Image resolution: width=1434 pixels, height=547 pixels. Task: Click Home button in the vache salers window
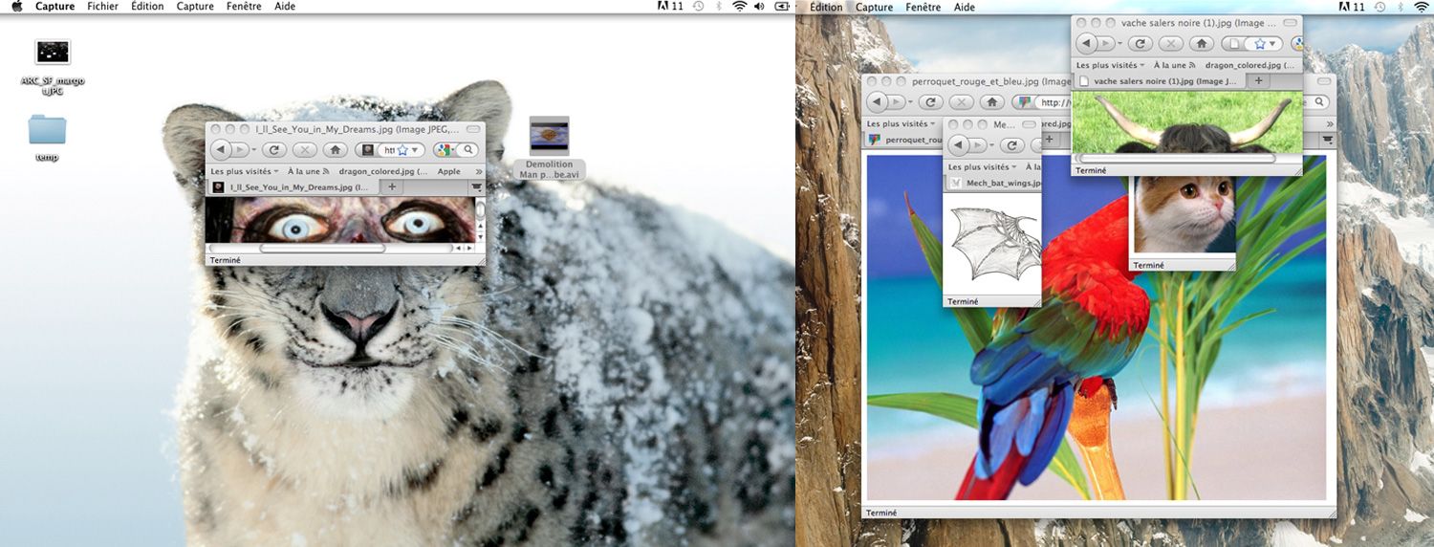point(1202,44)
